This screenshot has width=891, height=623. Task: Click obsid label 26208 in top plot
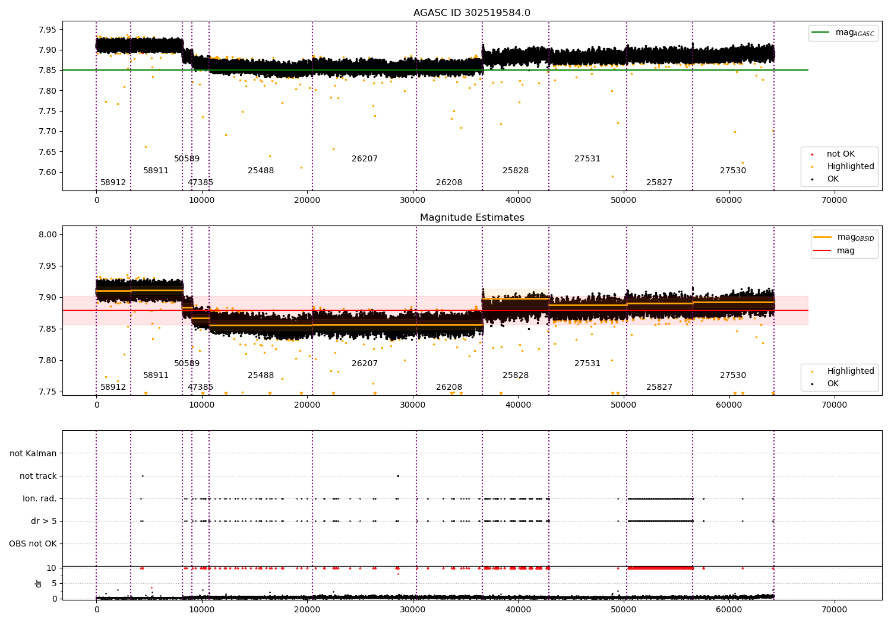449,183
